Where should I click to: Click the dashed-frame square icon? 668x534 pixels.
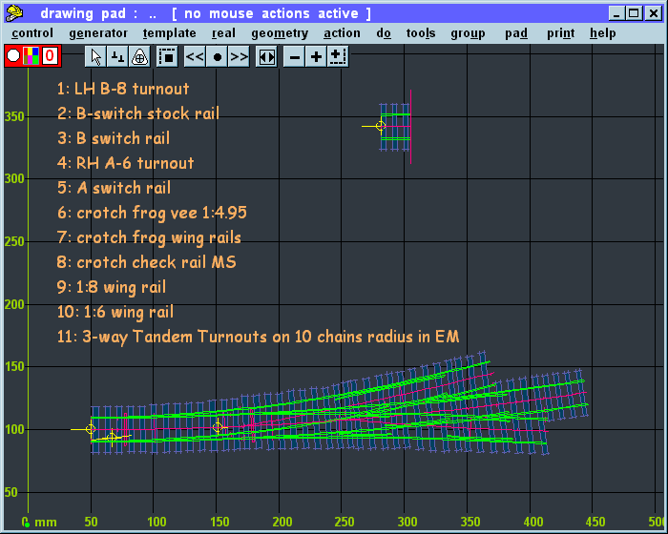coord(167,56)
